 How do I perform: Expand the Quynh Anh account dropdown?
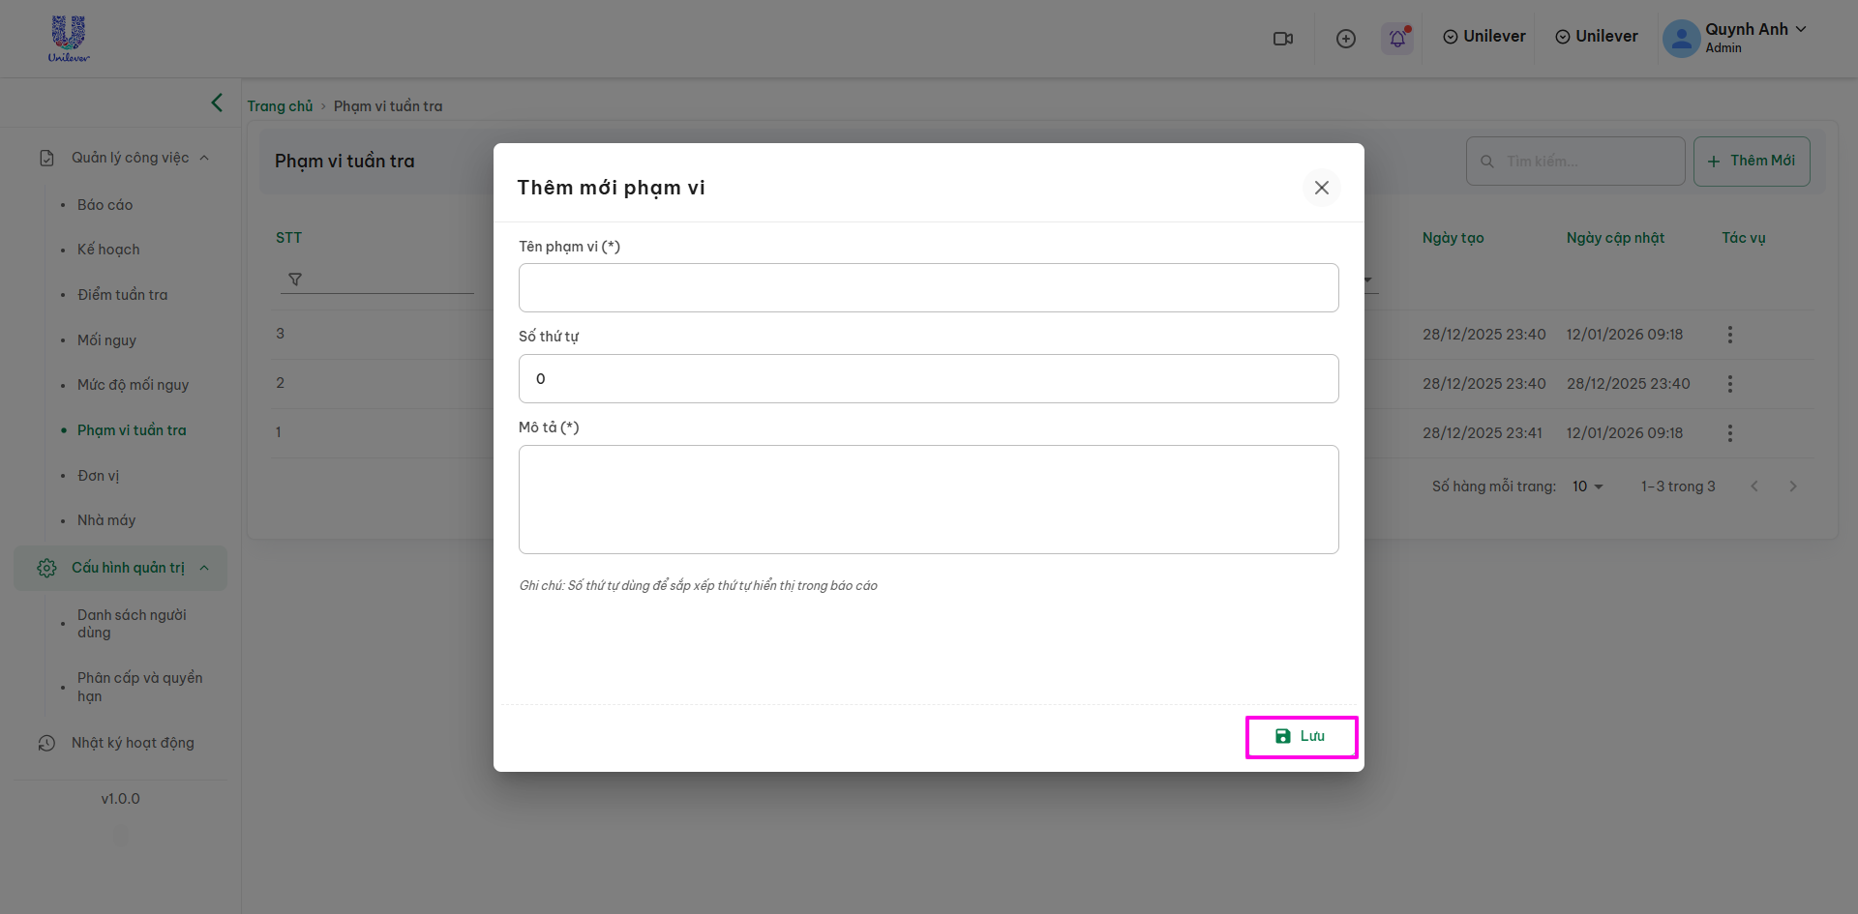(1801, 29)
